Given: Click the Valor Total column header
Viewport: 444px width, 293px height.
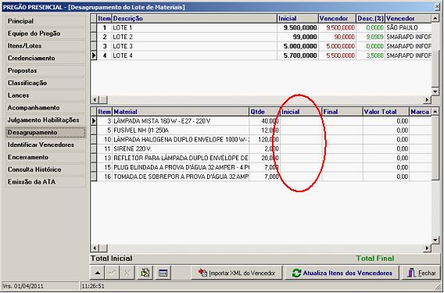Looking at the screenshot, I should coord(386,112).
